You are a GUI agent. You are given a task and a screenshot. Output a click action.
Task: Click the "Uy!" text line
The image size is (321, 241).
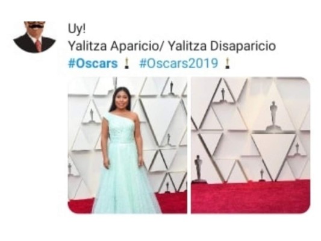[76, 29]
